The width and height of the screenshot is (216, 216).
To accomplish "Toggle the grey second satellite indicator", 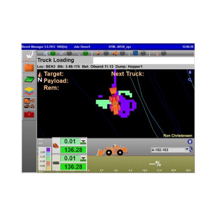I will coord(69,53).
